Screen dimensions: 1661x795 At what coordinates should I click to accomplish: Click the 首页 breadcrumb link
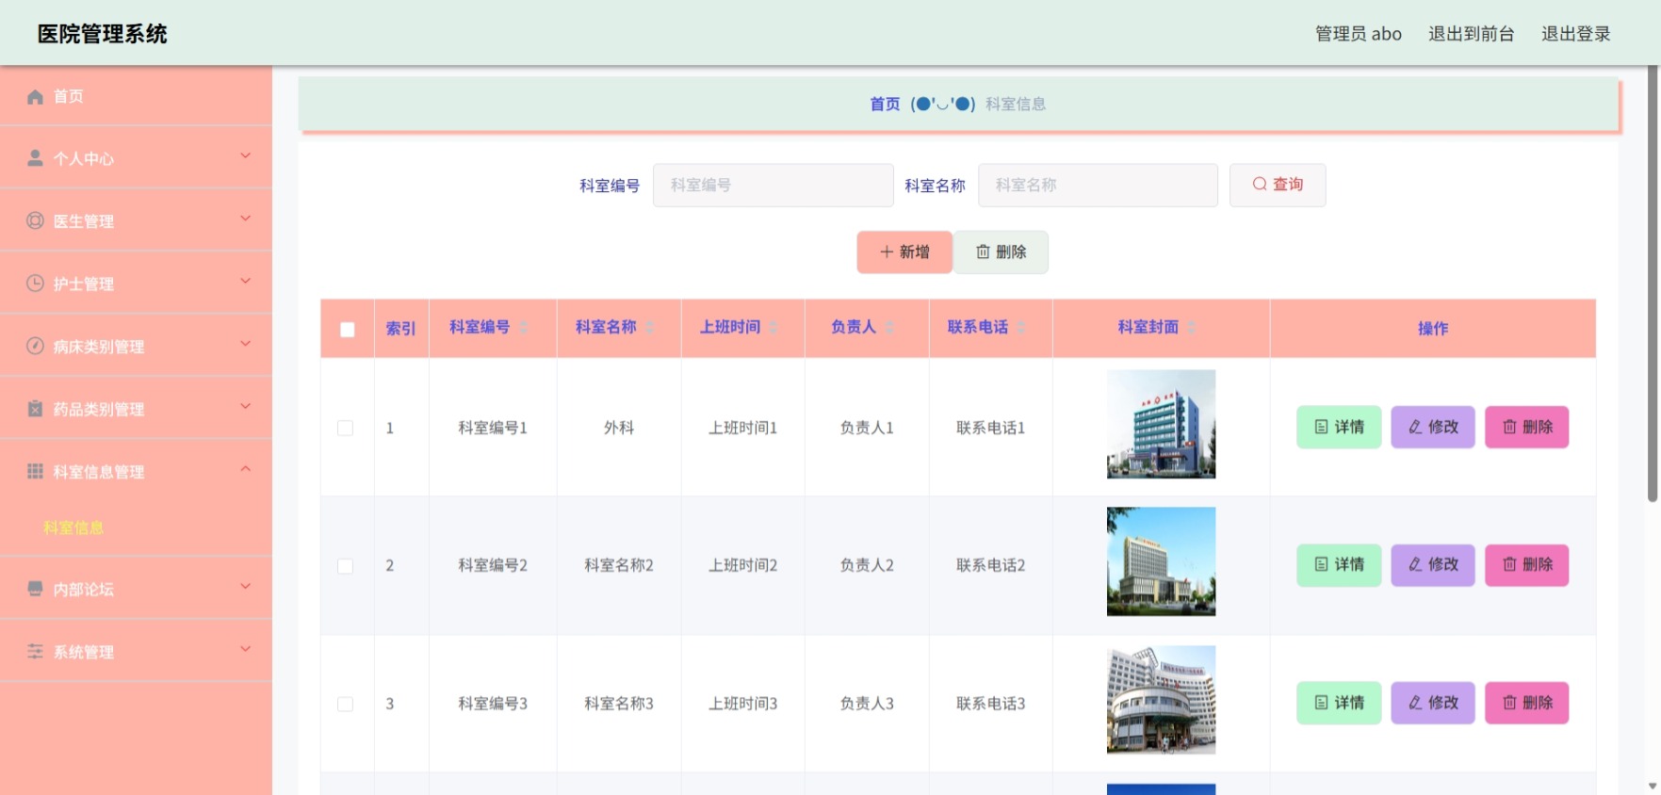click(x=885, y=104)
